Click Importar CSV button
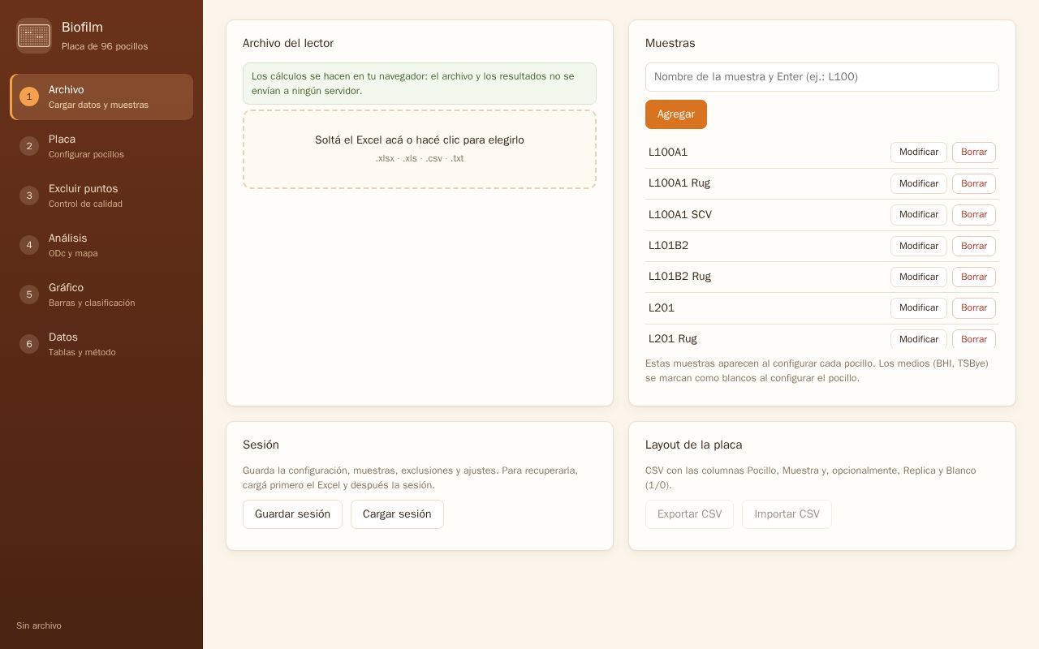The image size is (1039, 649). 787,514
